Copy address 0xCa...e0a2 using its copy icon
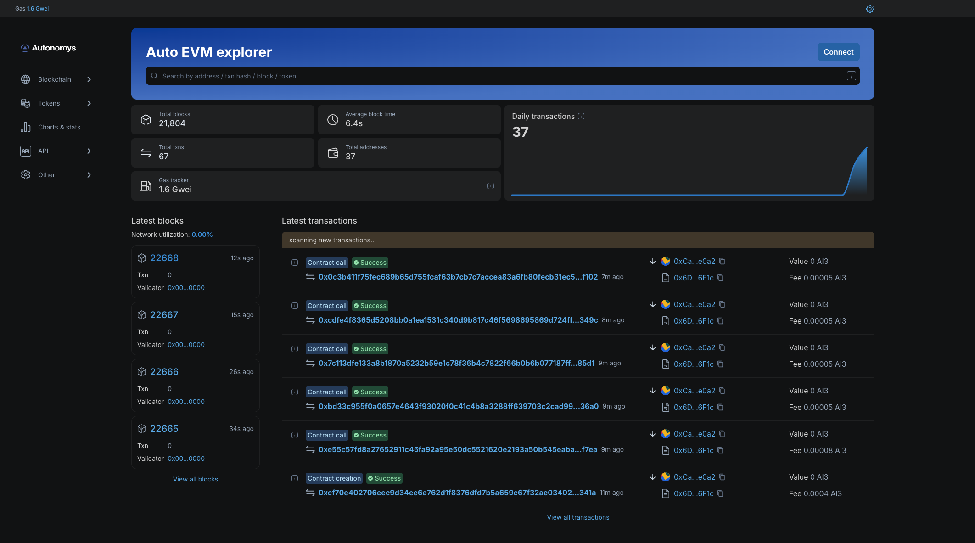The height and width of the screenshot is (543, 975). pyautogui.click(x=723, y=261)
